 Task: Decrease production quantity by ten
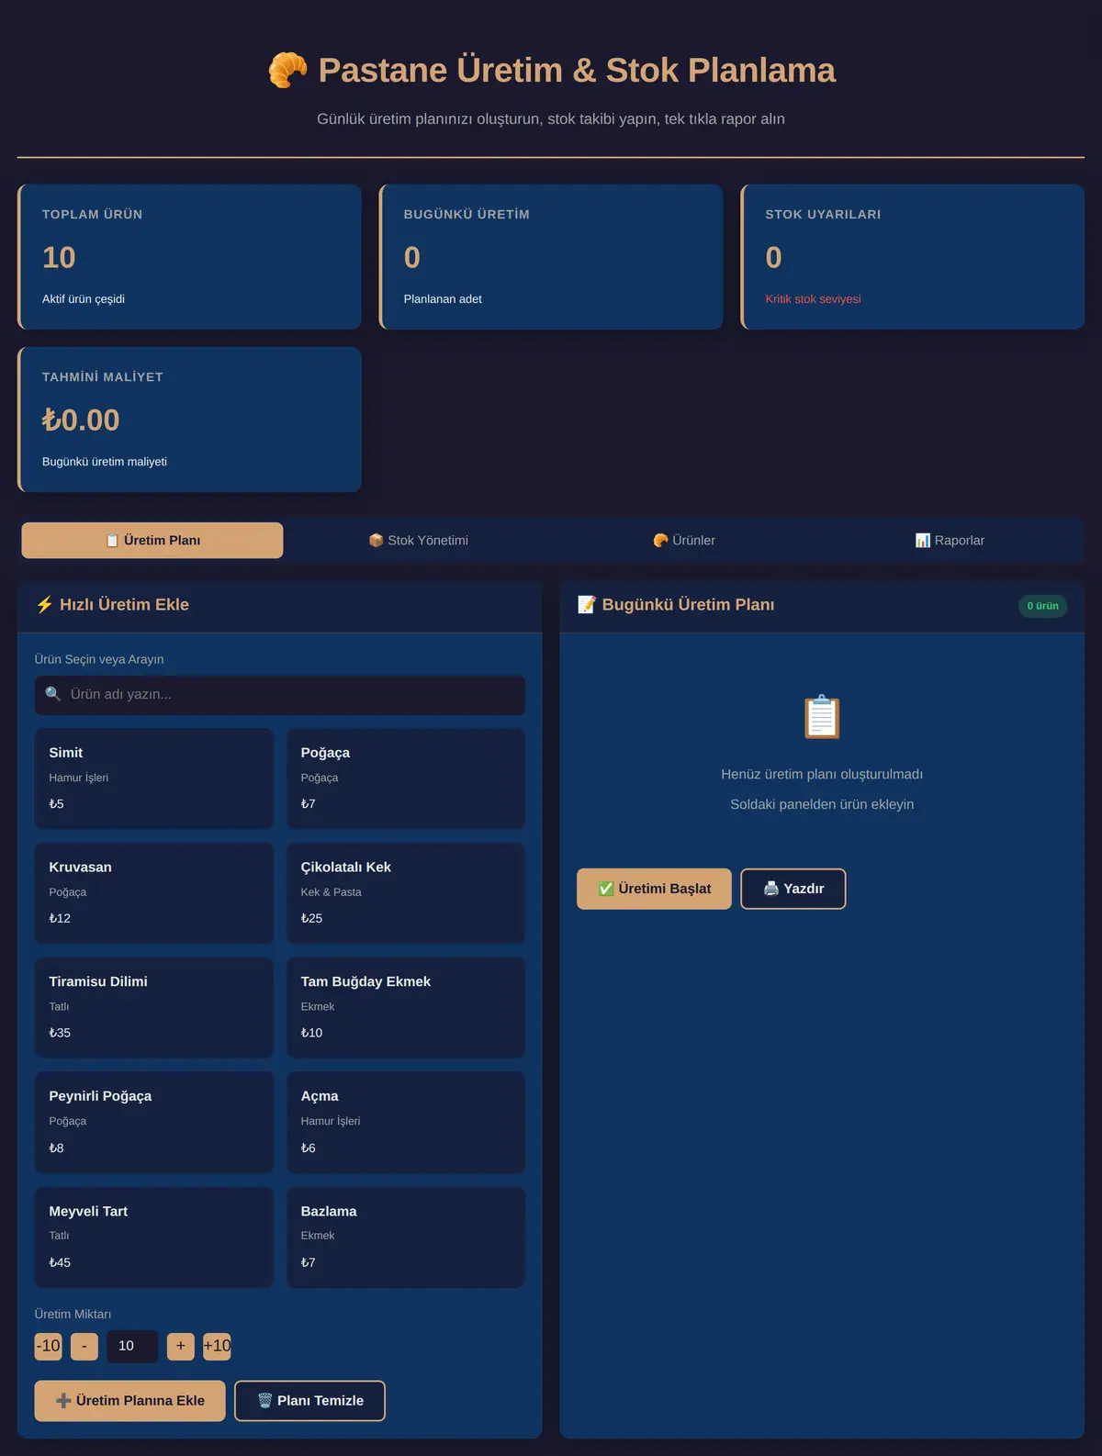pos(48,1346)
